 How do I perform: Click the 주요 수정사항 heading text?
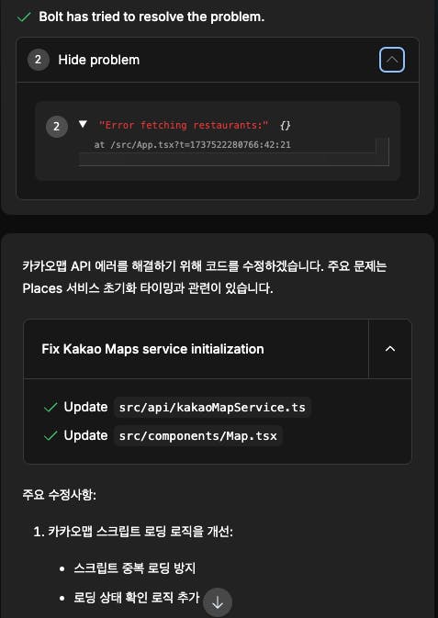(x=59, y=495)
